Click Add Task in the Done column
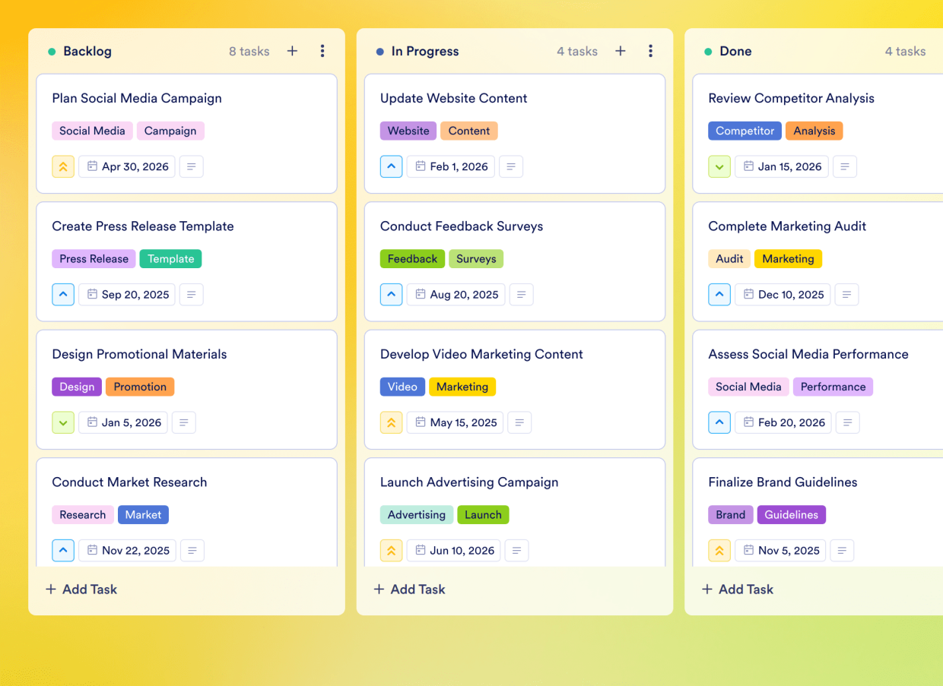The image size is (943, 686). (737, 589)
